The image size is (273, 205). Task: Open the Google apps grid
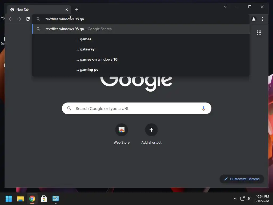(x=259, y=33)
